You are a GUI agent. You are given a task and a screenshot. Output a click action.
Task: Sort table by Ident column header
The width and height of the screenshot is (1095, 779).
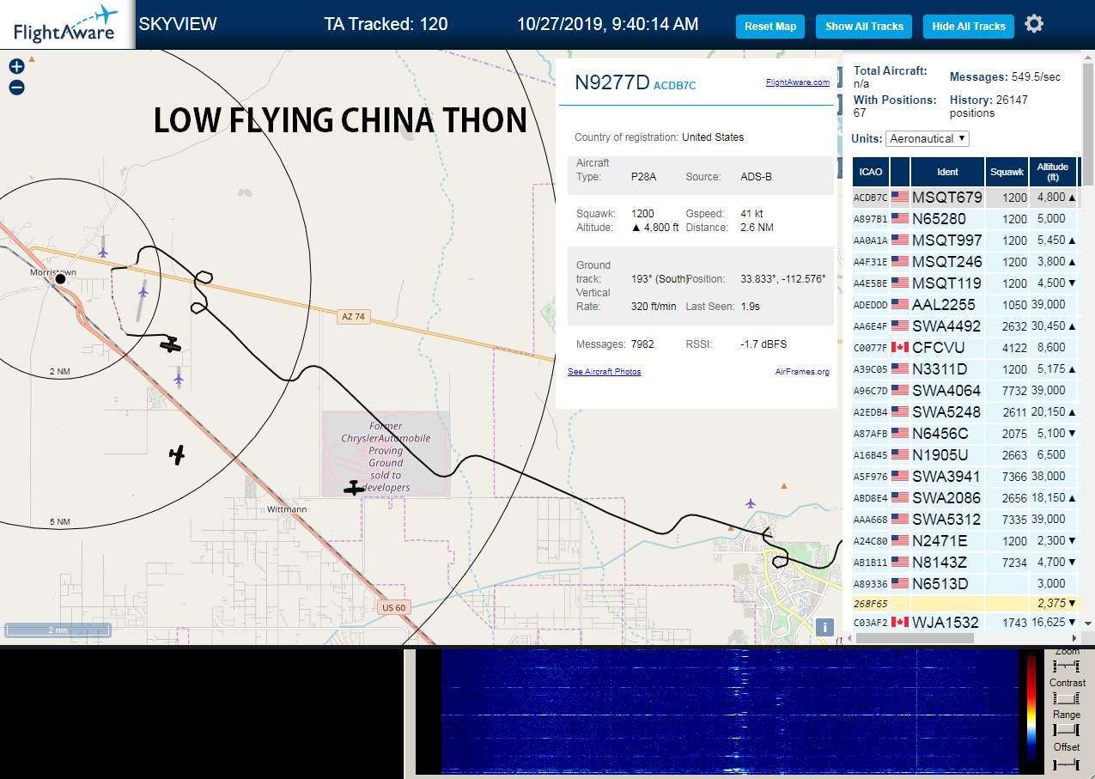947,172
